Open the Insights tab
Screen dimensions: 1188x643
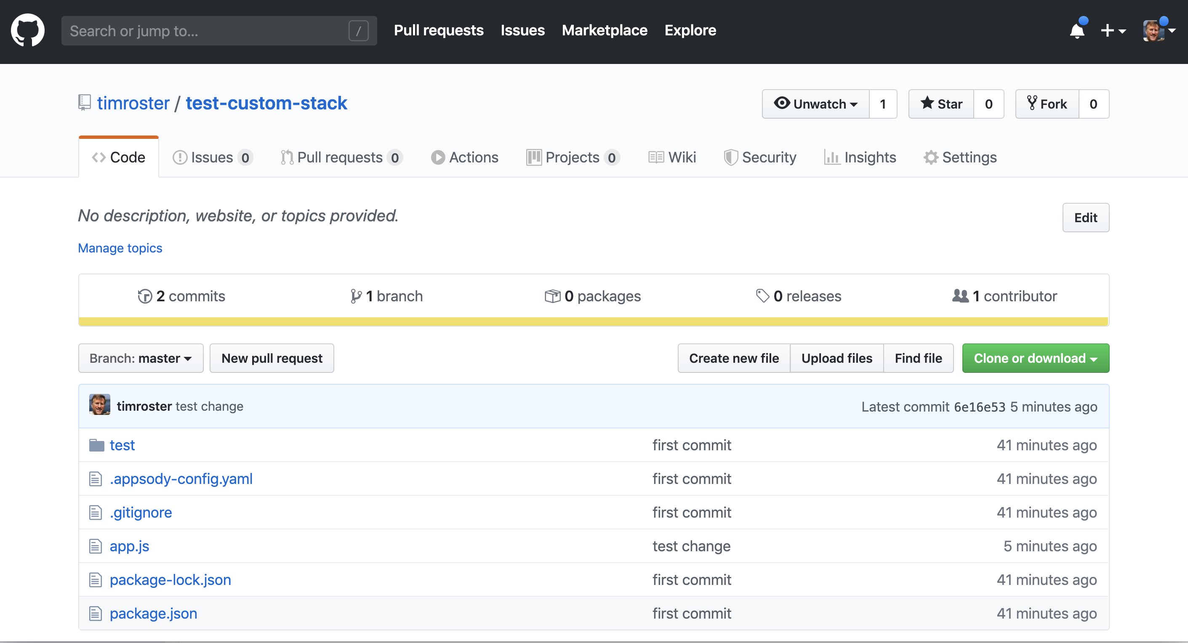pyautogui.click(x=860, y=157)
